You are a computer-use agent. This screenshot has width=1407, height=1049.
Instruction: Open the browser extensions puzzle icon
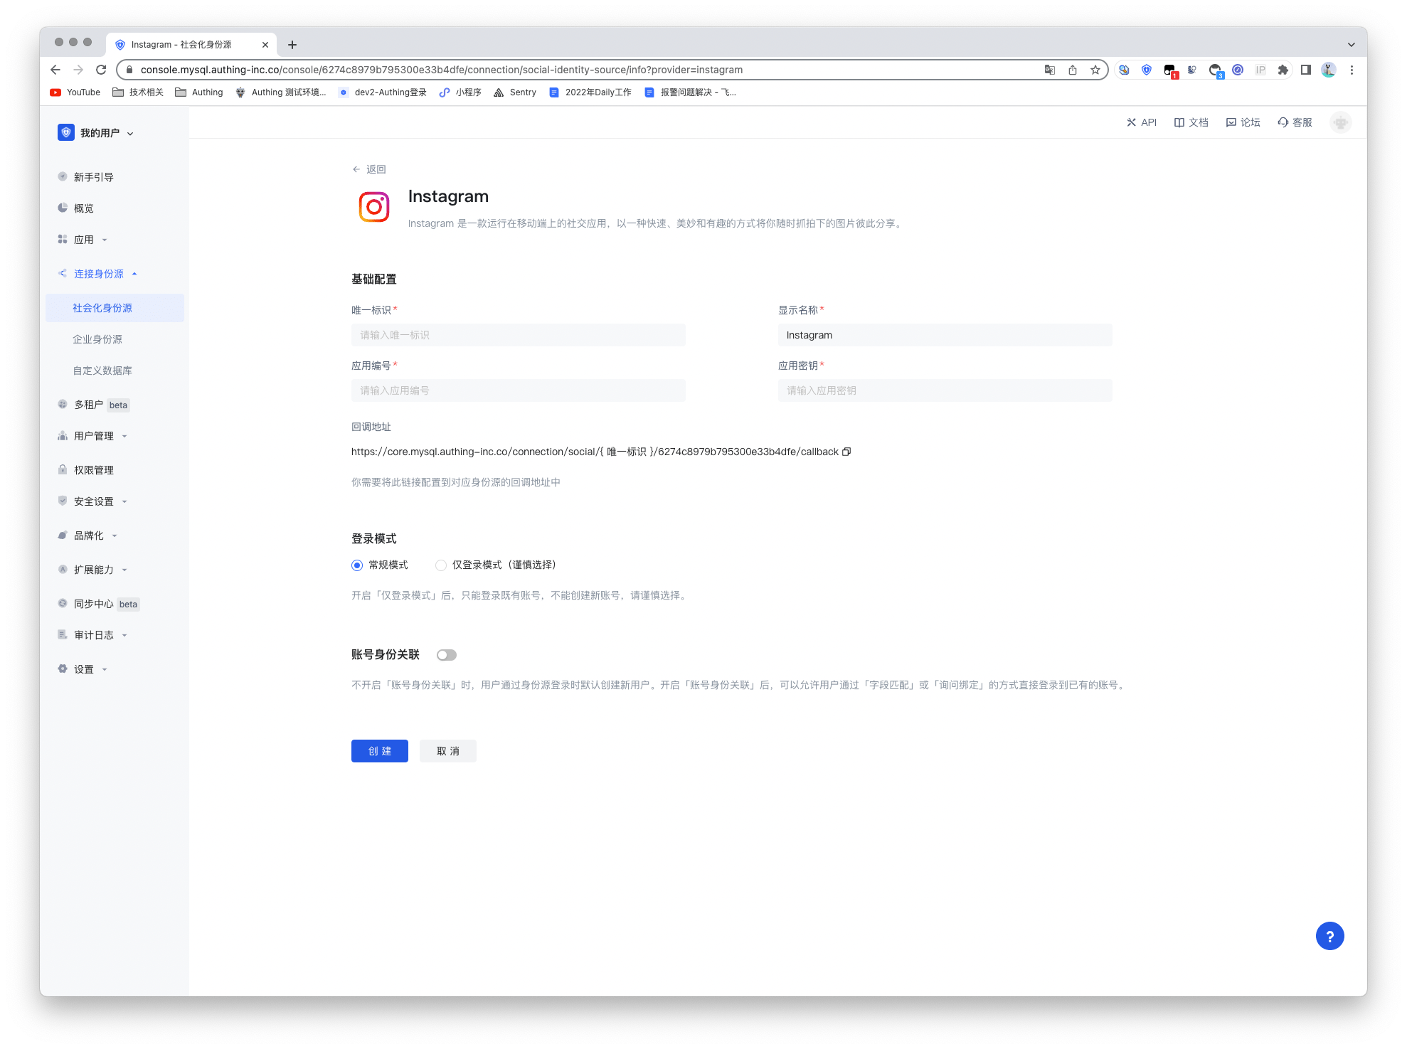click(1283, 70)
